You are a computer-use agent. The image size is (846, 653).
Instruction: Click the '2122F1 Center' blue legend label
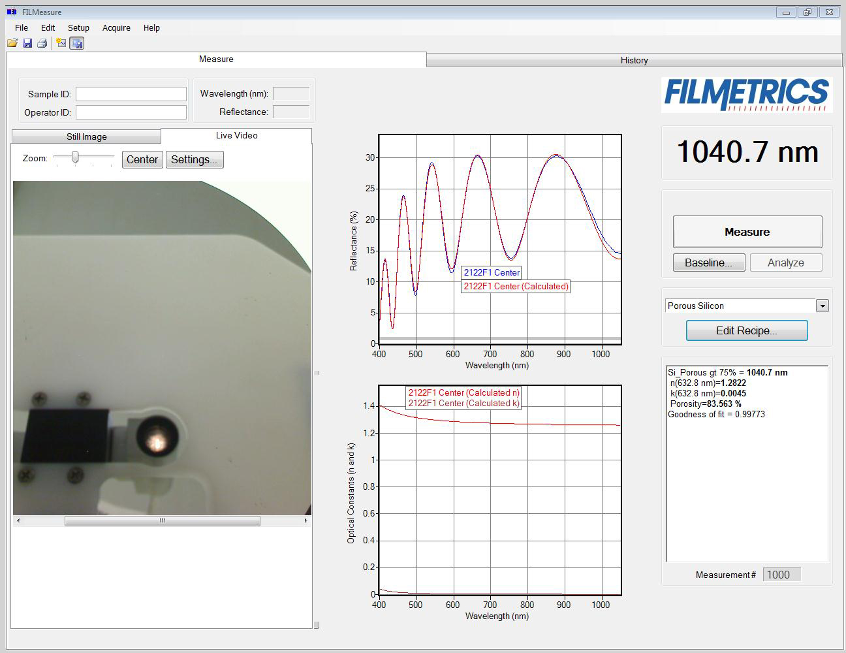click(492, 272)
